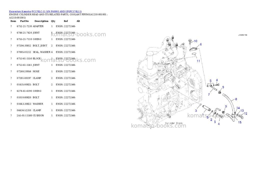The height and width of the screenshot is (181, 256).
Task: Select part number 01643-30823
Action: tap(24, 104)
